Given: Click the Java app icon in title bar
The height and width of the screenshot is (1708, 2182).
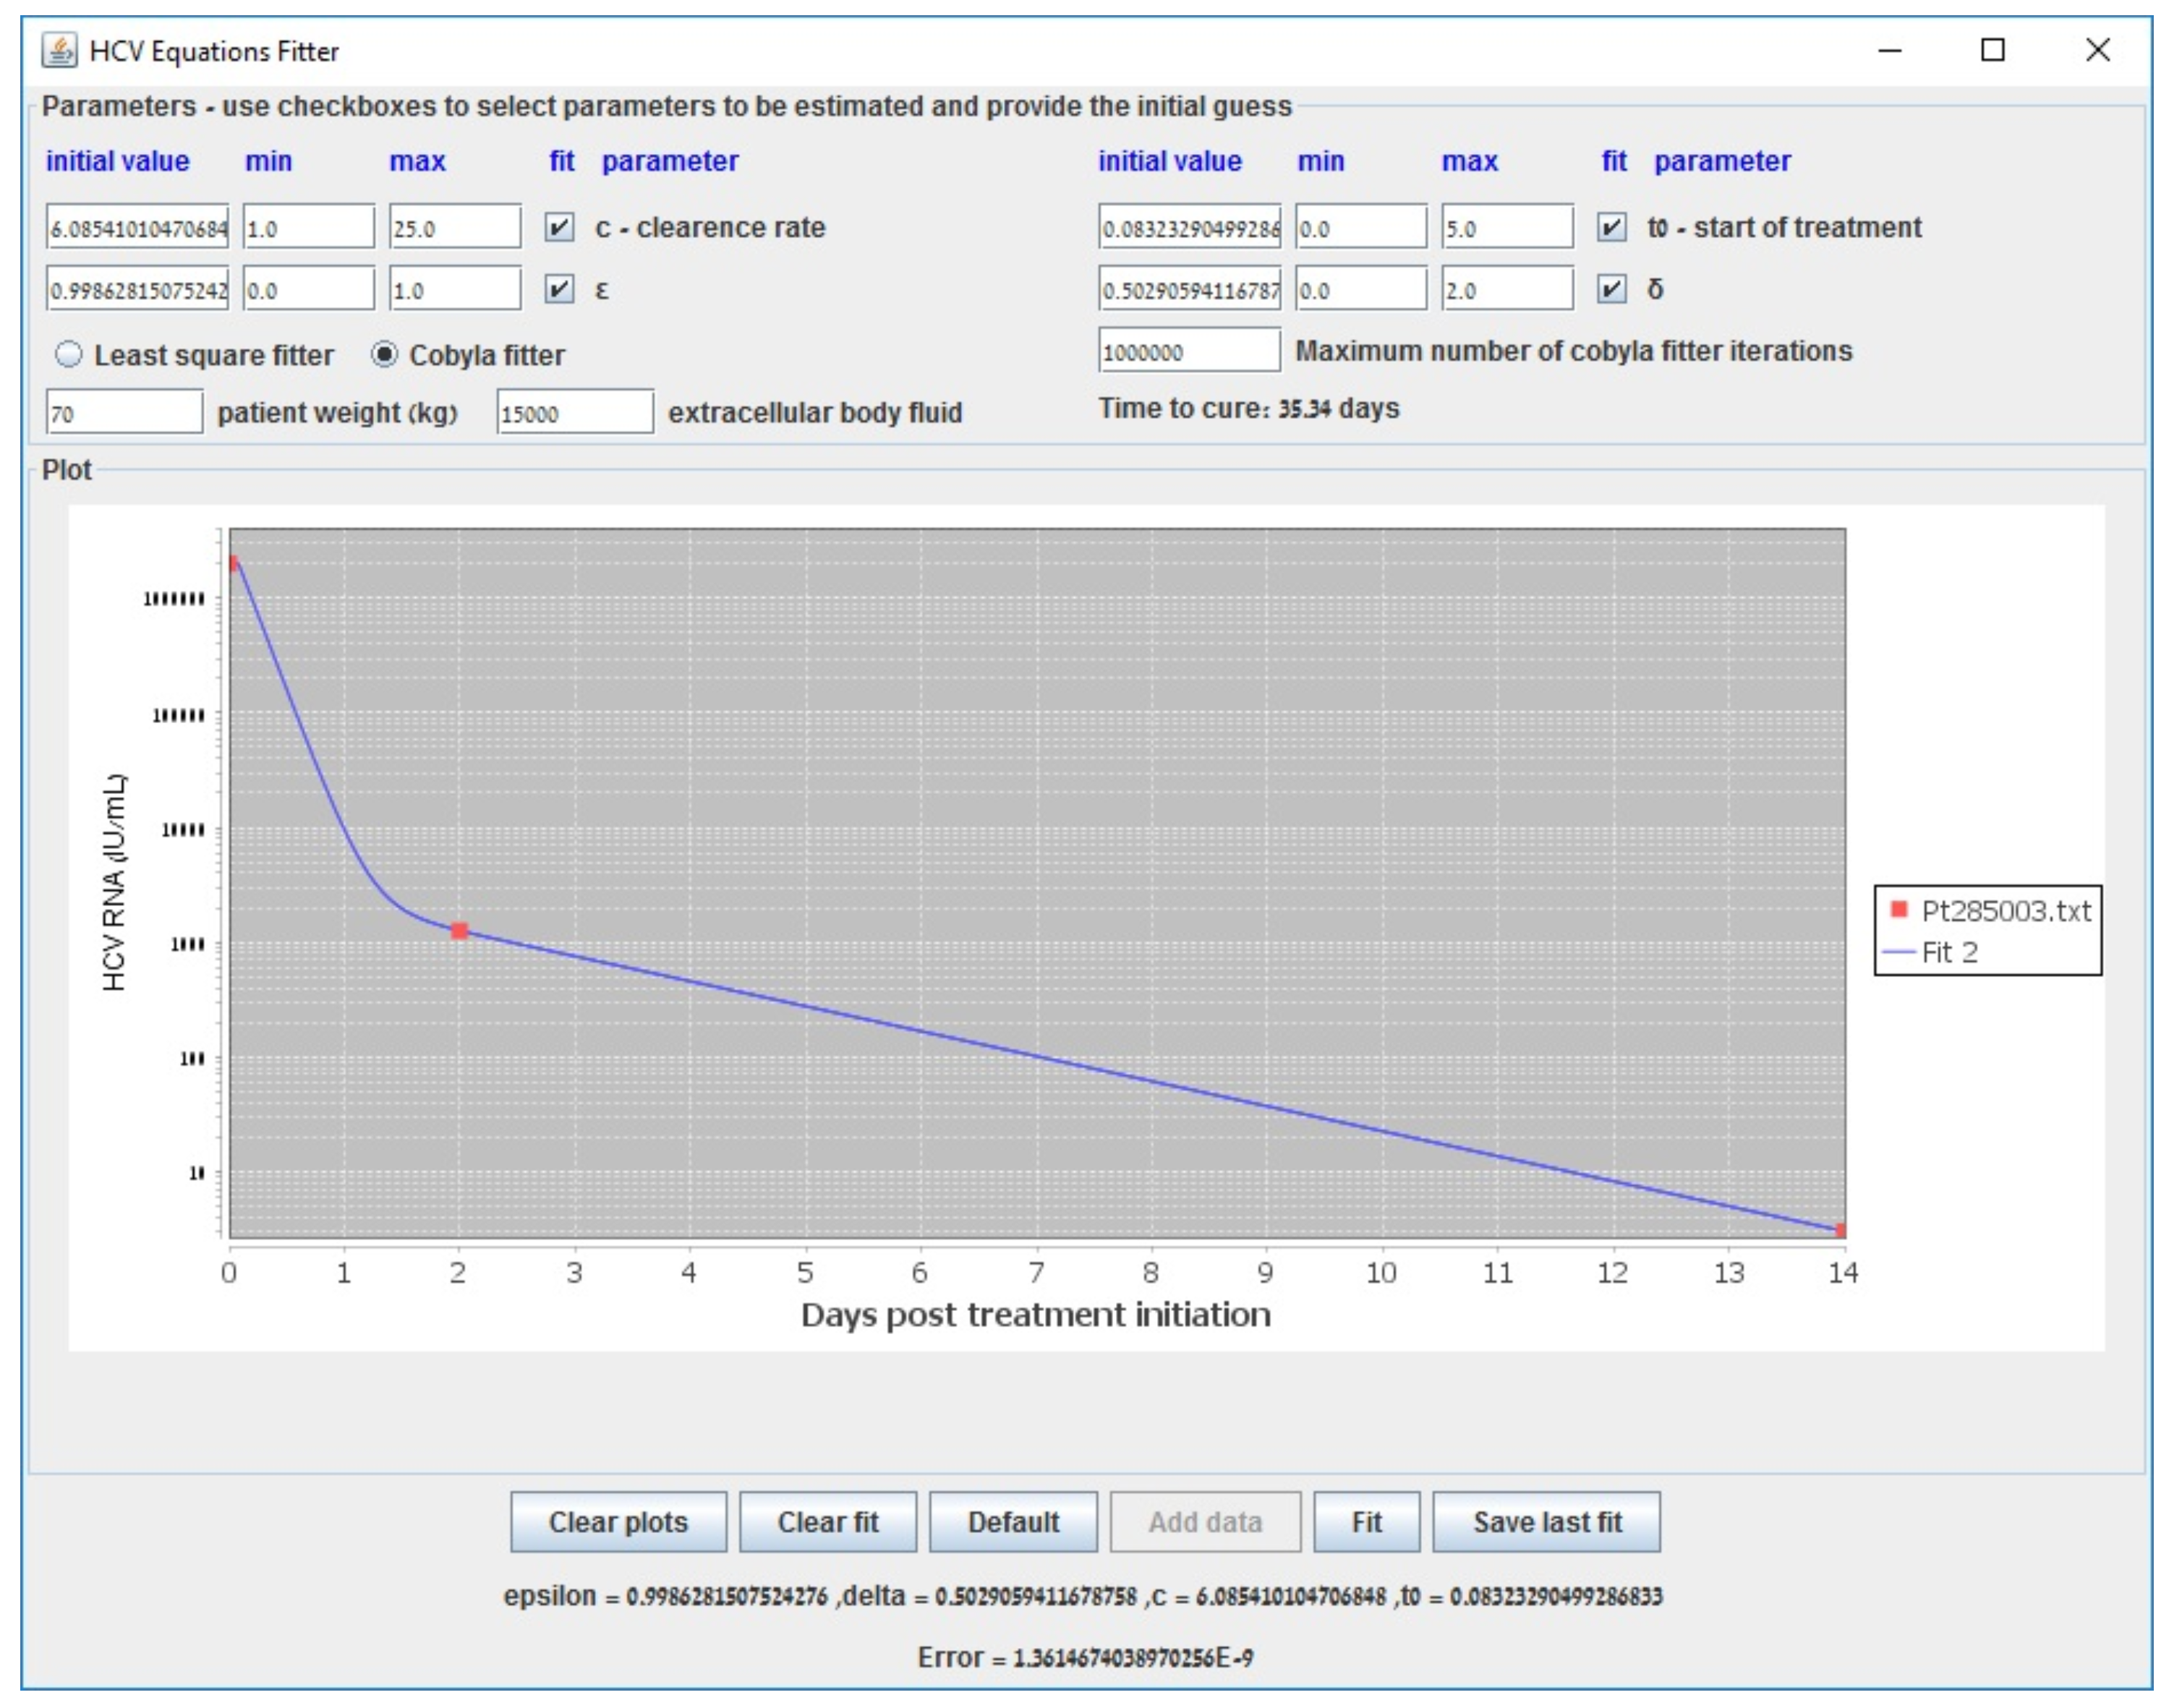Looking at the screenshot, I should click(x=59, y=50).
